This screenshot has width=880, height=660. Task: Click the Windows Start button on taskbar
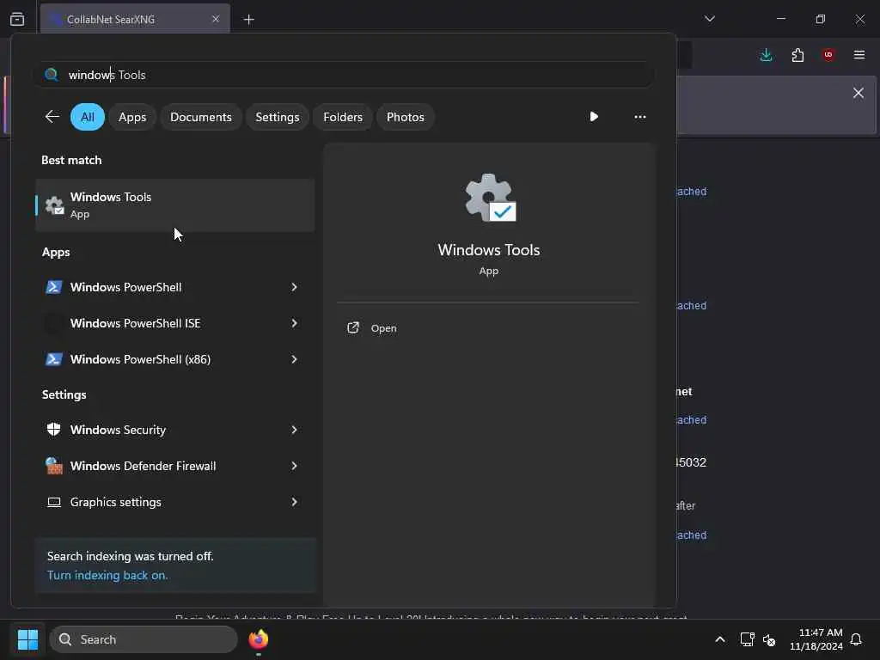[27, 639]
